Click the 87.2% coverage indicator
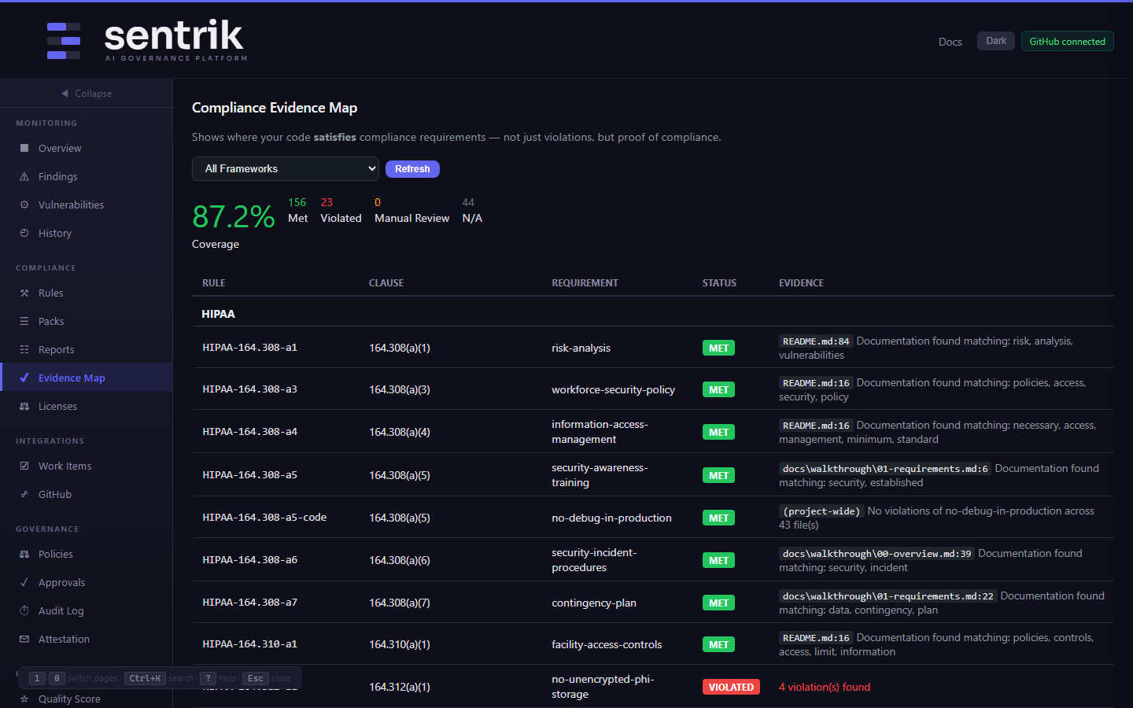 coord(233,218)
